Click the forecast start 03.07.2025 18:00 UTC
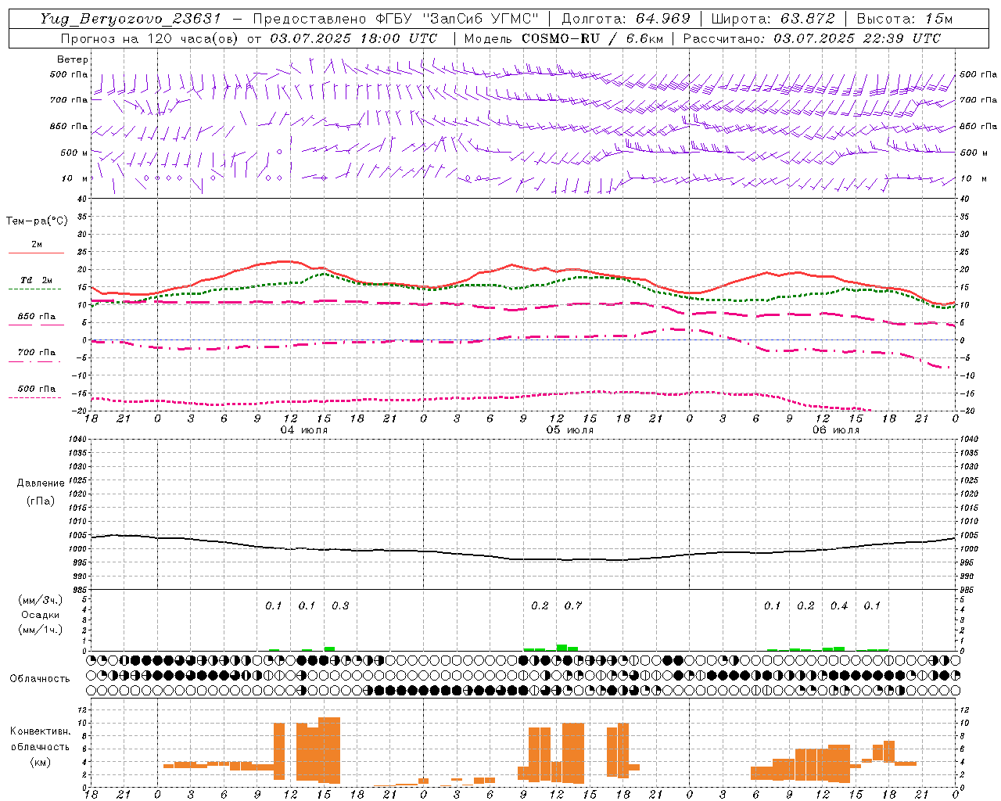Image resolution: width=1001 pixels, height=801 pixels. 353,38
